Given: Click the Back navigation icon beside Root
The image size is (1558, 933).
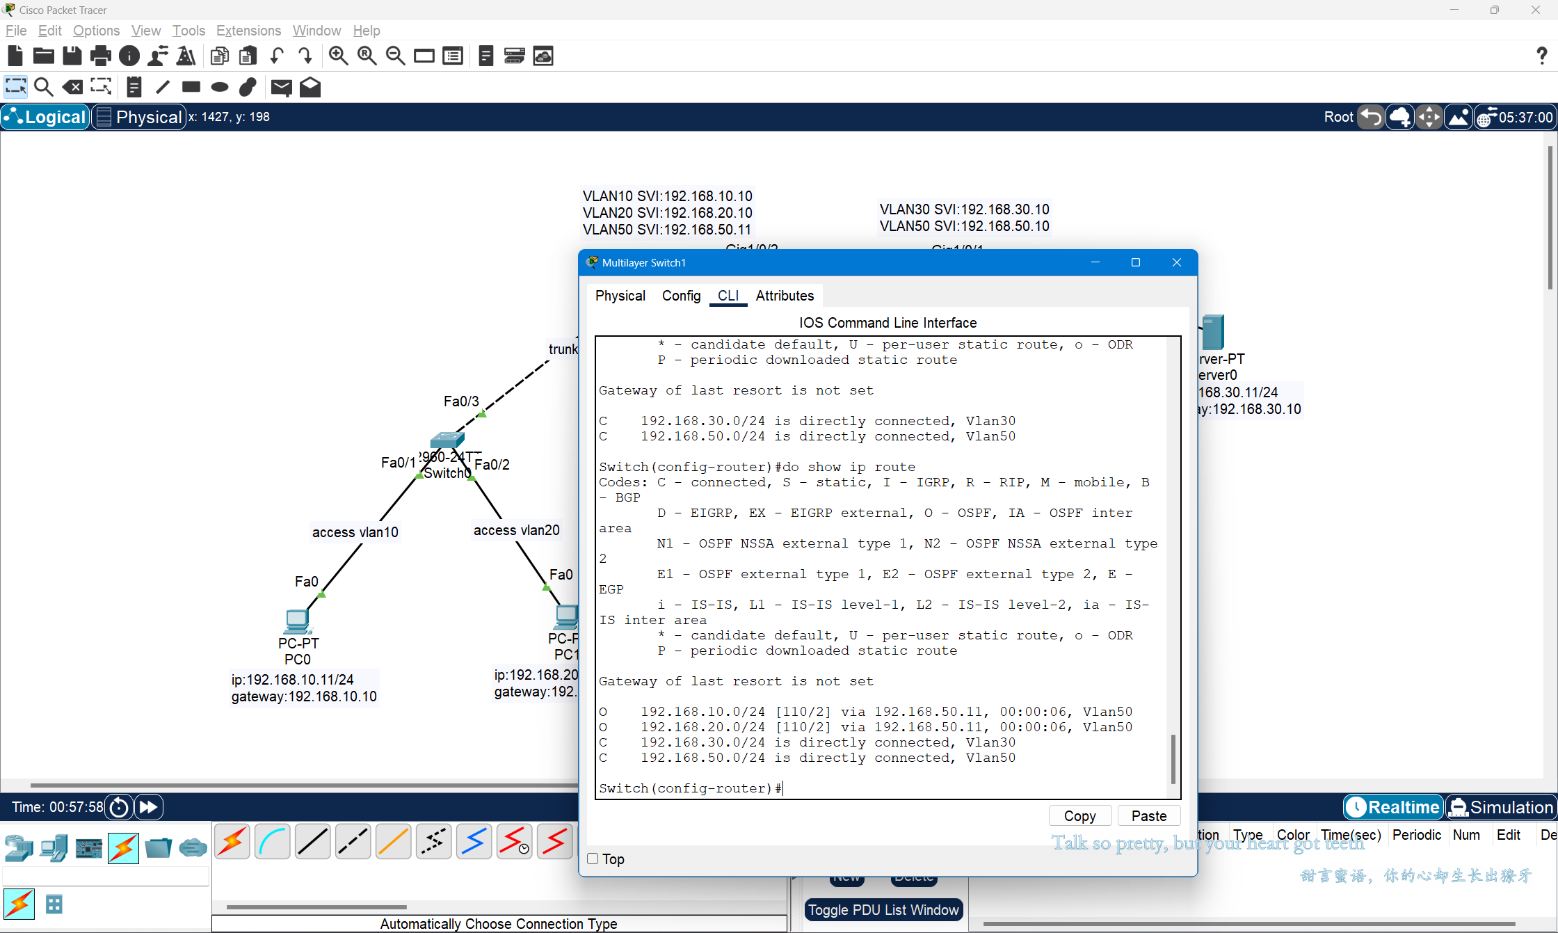Looking at the screenshot, I should [x=1371, y=117].
